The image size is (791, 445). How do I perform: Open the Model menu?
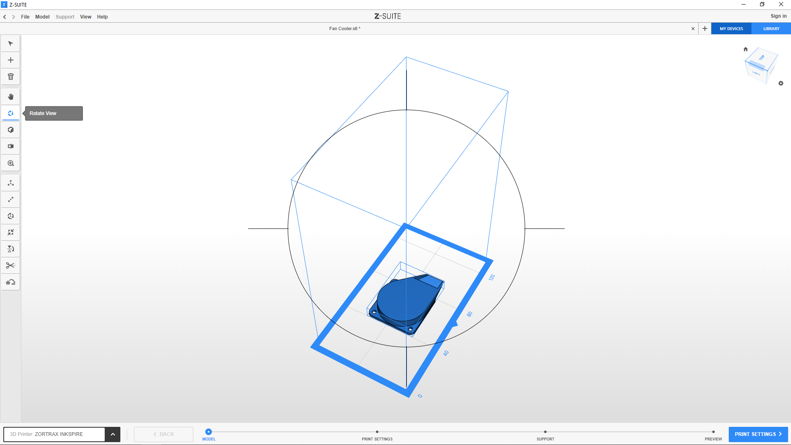pyautogui.click(x=42, y=17)
